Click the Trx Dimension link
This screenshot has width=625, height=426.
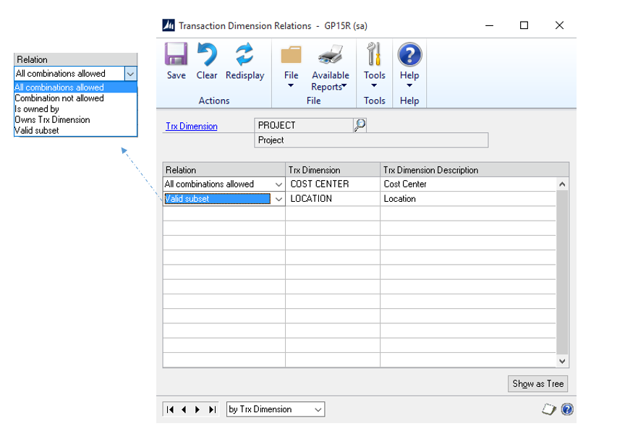[x=191, y=127]
